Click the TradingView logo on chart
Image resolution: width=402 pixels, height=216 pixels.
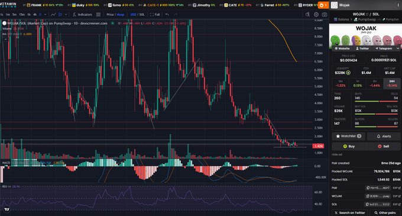point(7,209)
